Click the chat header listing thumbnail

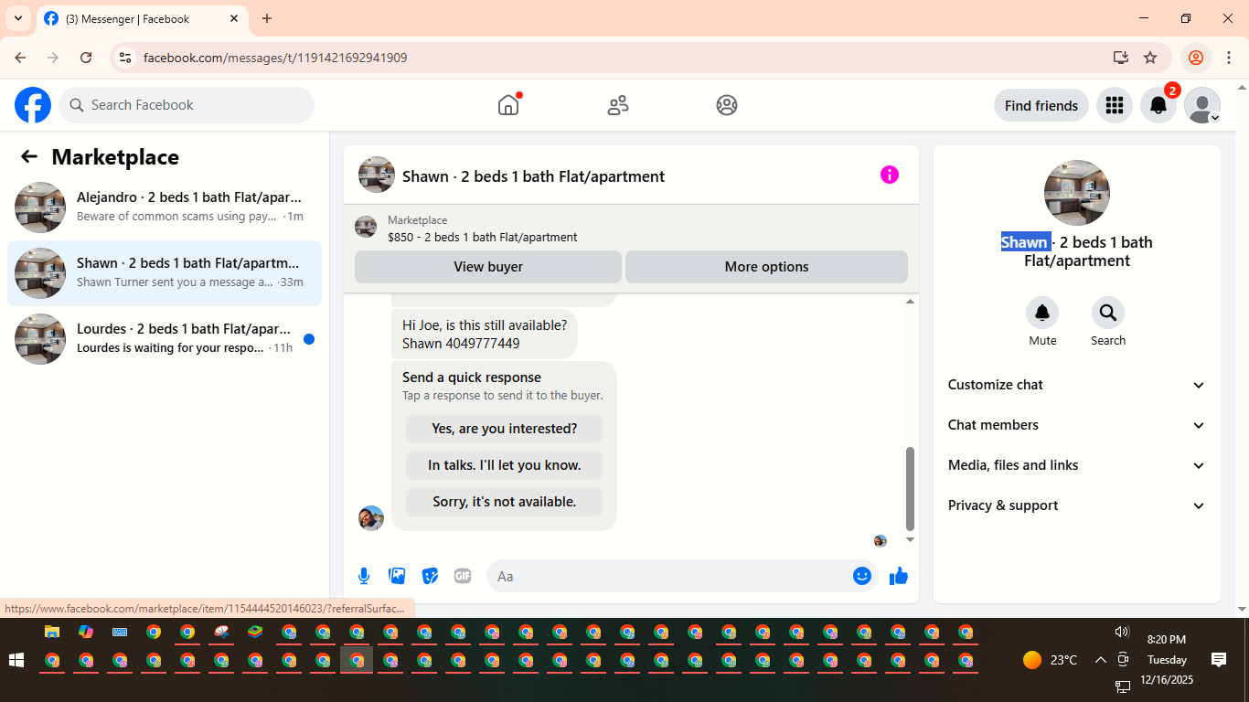coord(377,175)
